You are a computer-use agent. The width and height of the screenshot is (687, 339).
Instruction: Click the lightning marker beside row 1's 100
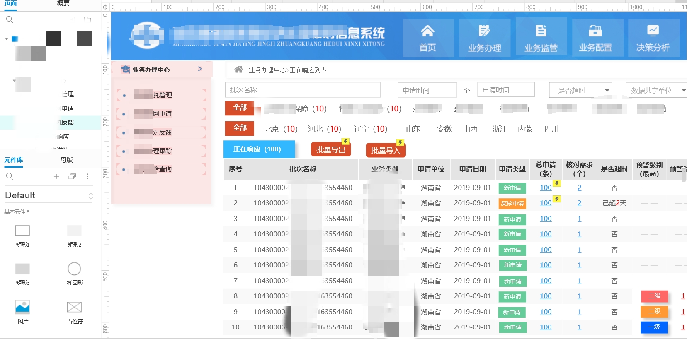point(557,183)
